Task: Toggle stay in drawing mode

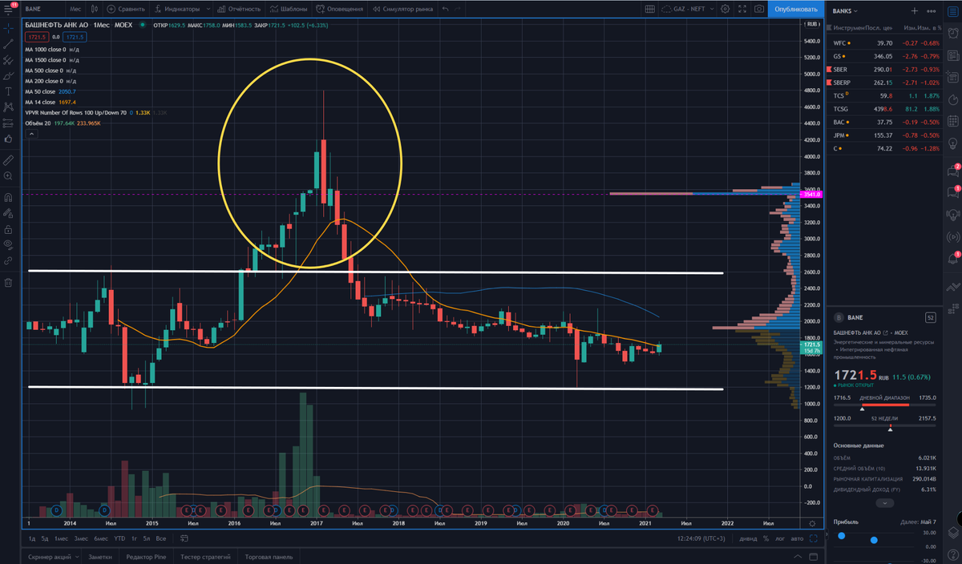Action: tap(8, 213)
